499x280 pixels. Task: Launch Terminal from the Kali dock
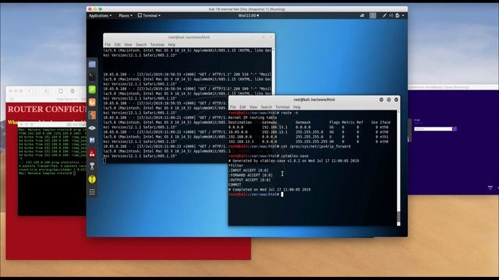[92, 76]
